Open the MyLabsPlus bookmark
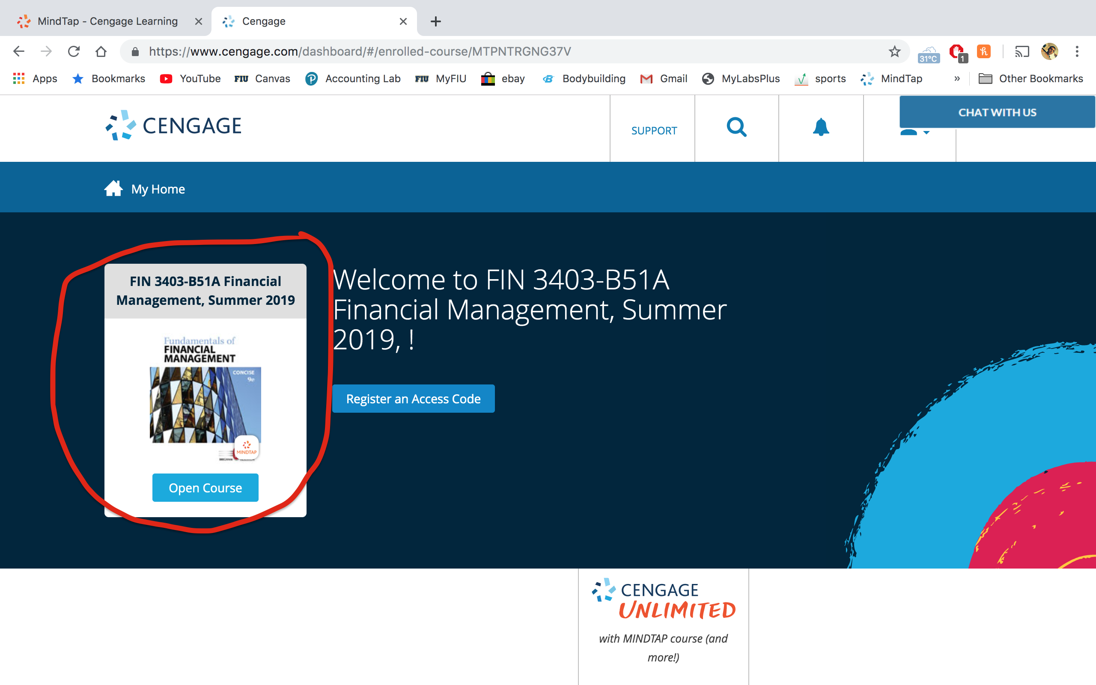 click(741, 79)
